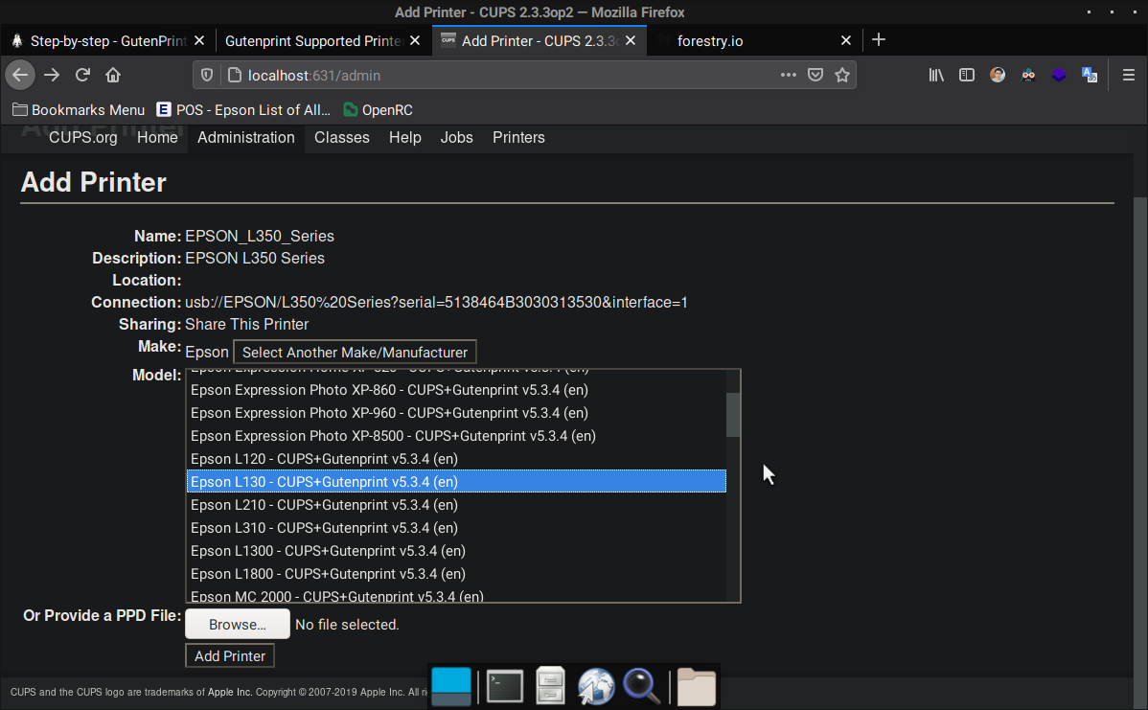Open the magnifier search dock icon
This screenshot has width=1148, height=710.
[641, 687]
